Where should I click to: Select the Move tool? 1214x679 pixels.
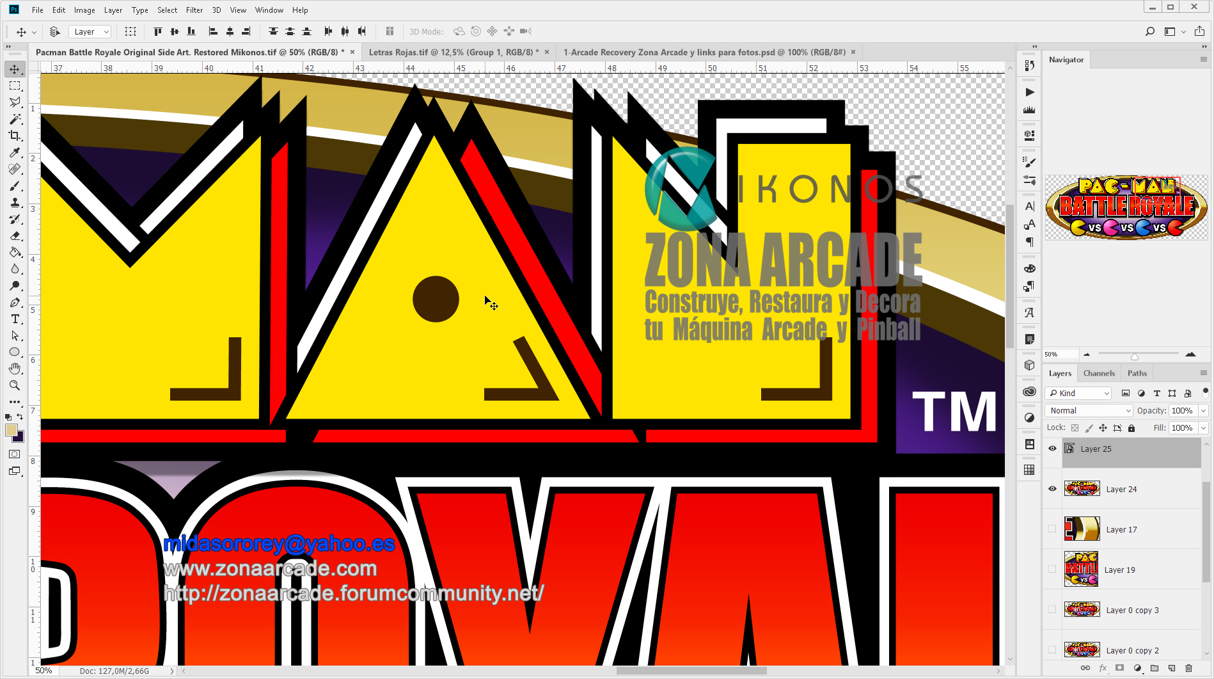(15, 69)
